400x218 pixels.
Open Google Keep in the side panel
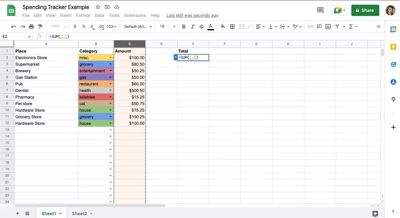[393, 47]
